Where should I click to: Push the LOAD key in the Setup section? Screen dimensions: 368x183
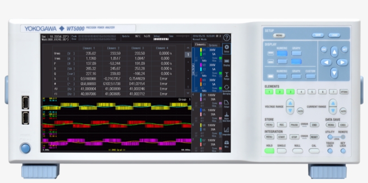(334, 35)
